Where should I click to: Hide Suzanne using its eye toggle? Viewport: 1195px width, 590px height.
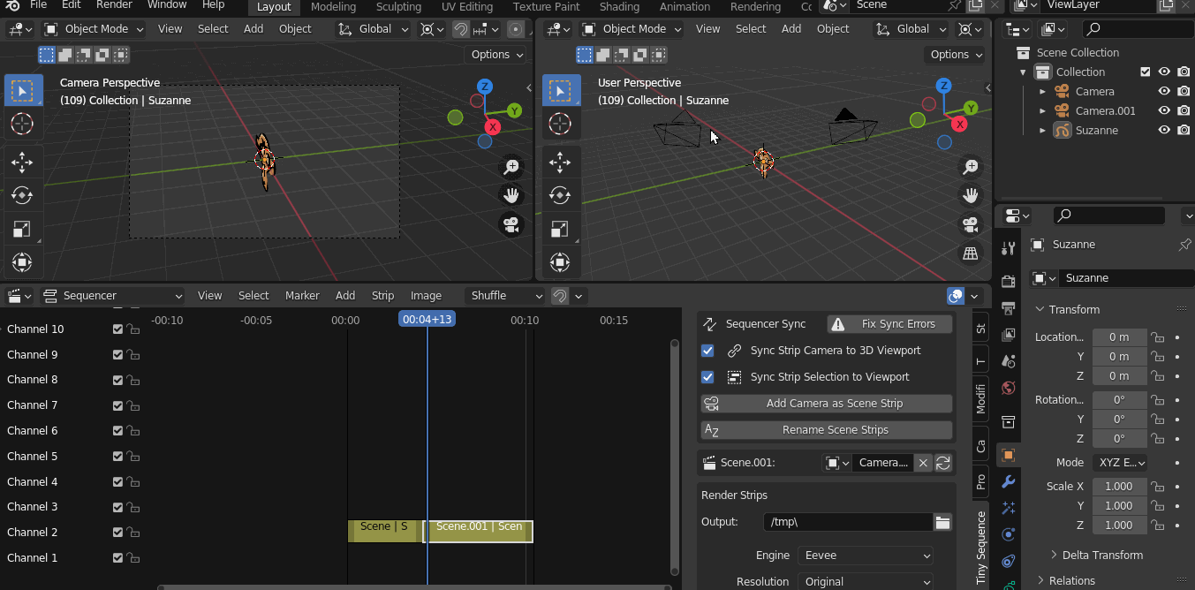[x=1164, y=130]
